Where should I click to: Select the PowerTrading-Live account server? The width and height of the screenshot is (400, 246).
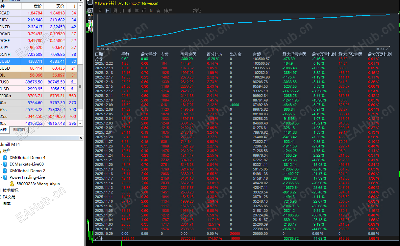point(27,177)
